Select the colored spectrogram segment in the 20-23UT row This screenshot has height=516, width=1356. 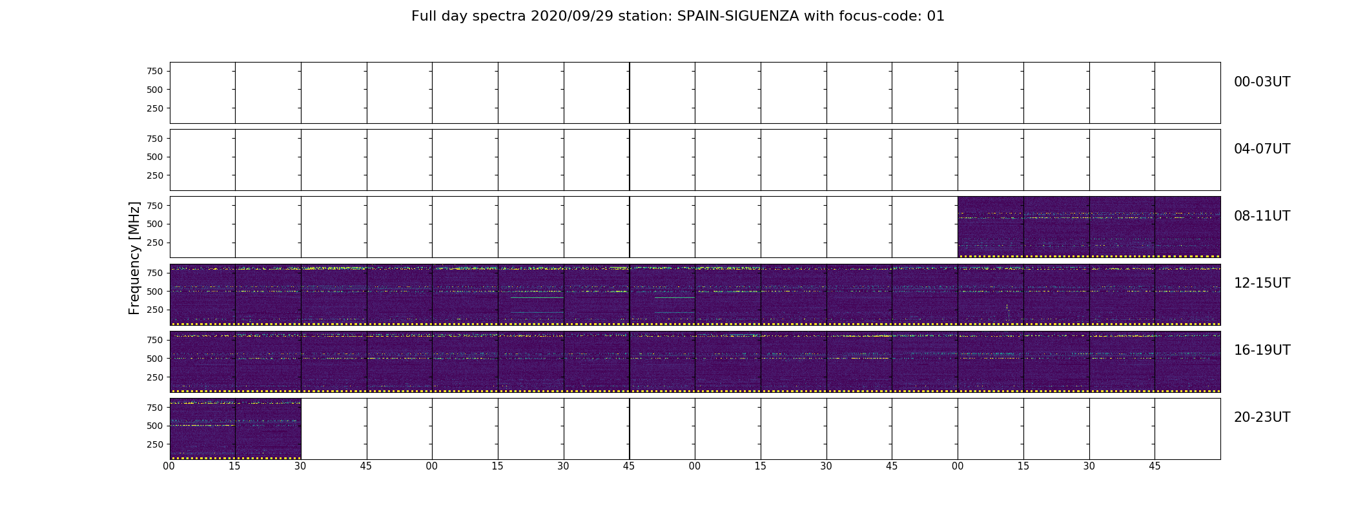point(235,428)
